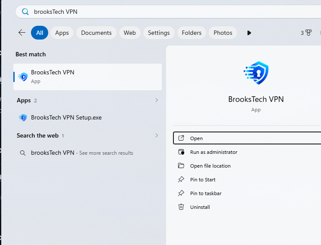The image size is (321, 245).
Task: Choose Pin to Start
Action: click(x=247, y=180)
